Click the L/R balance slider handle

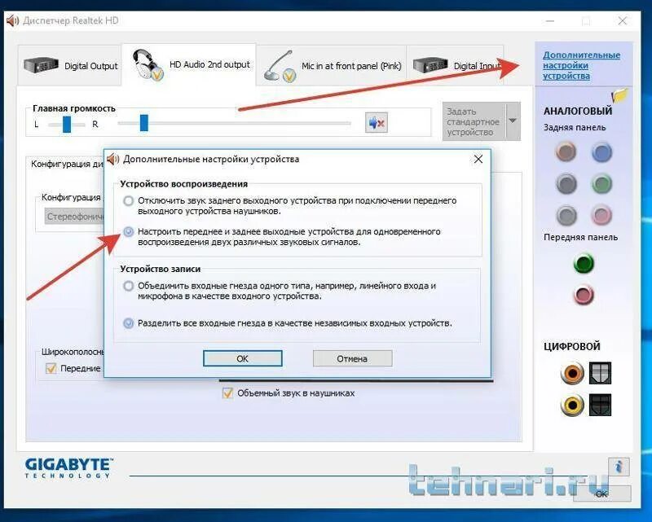pyautogui.click(x=67, y=124)
